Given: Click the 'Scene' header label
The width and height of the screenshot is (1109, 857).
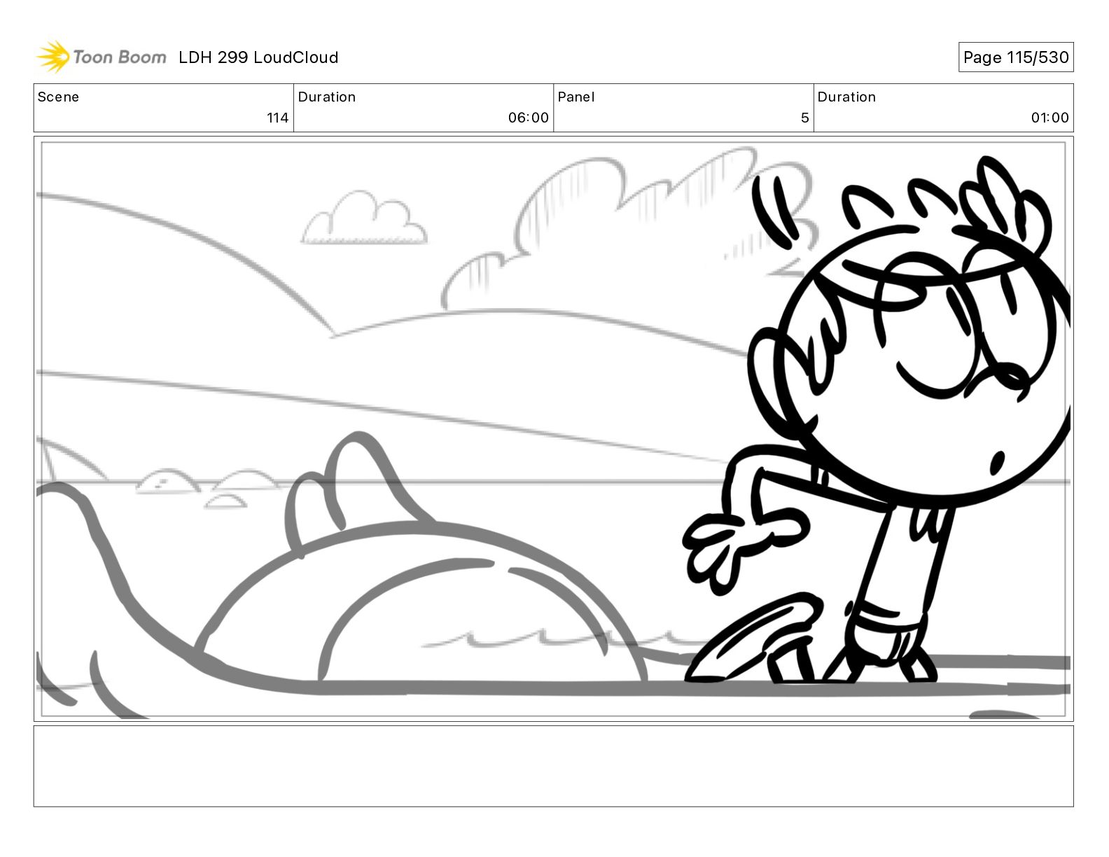Looking at the screenshot, I should click(x=58, y=97).
